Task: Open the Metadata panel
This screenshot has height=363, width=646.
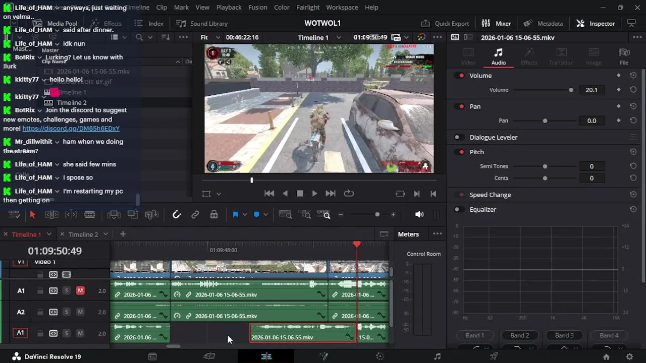Action: coord(544,24)
